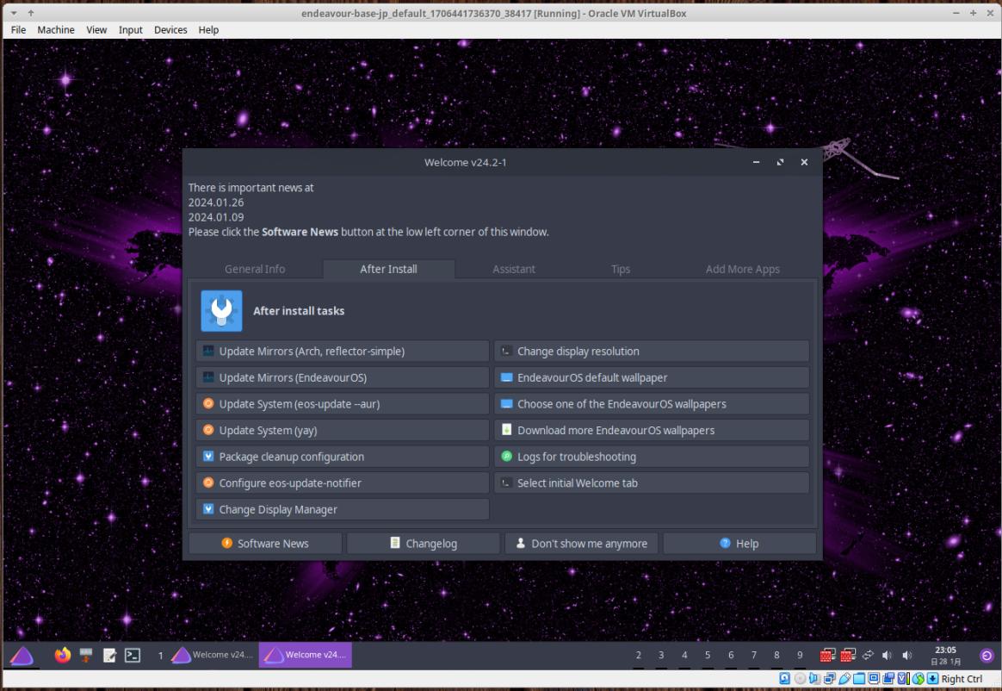Open the purple session logout icon
Image resolution: width=1002 pixels, height=691 pixels.
point(987,655)
